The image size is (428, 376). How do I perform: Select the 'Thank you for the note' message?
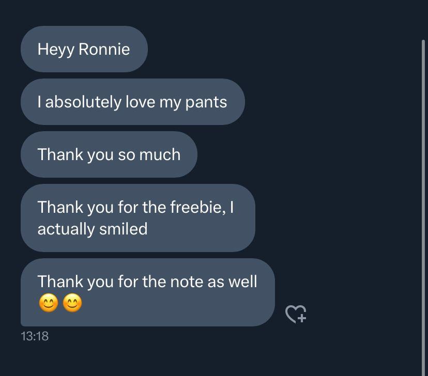coord(147,292)
